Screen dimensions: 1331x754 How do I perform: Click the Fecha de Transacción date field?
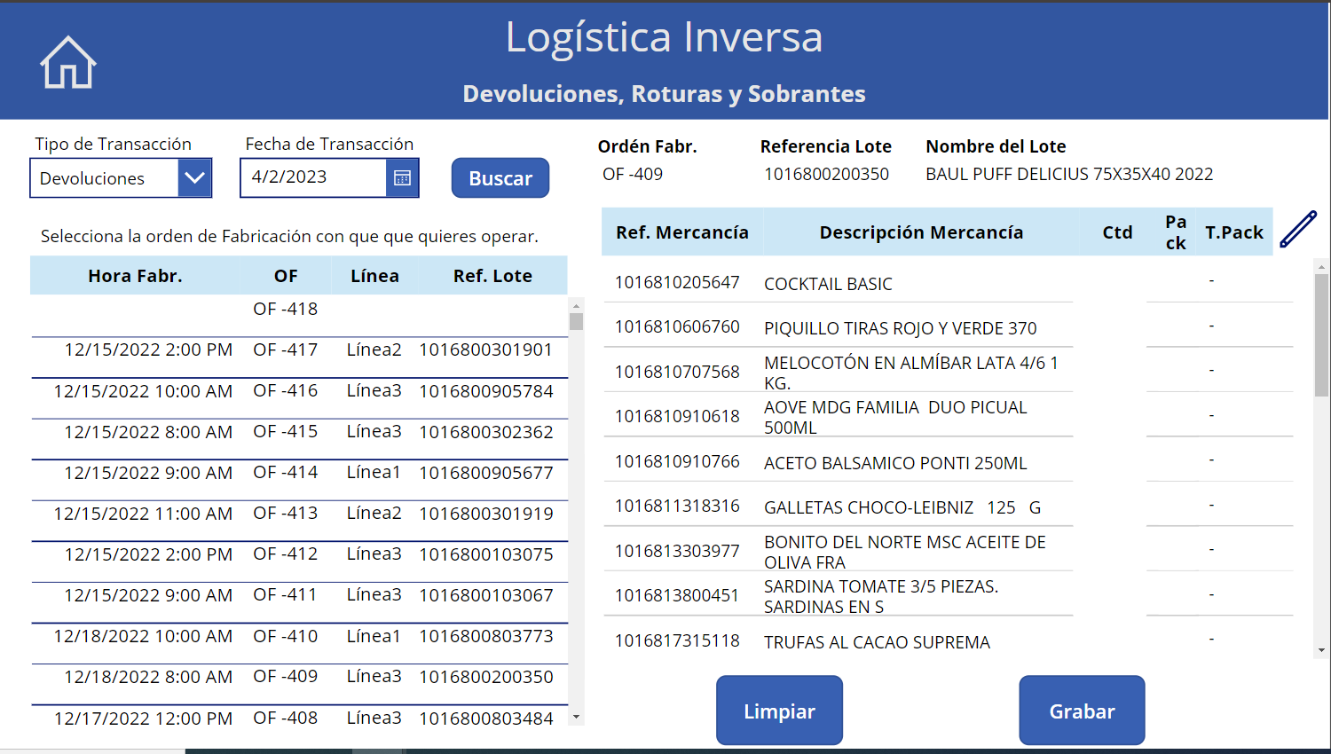pyautogui.click(x=314, y=178)
